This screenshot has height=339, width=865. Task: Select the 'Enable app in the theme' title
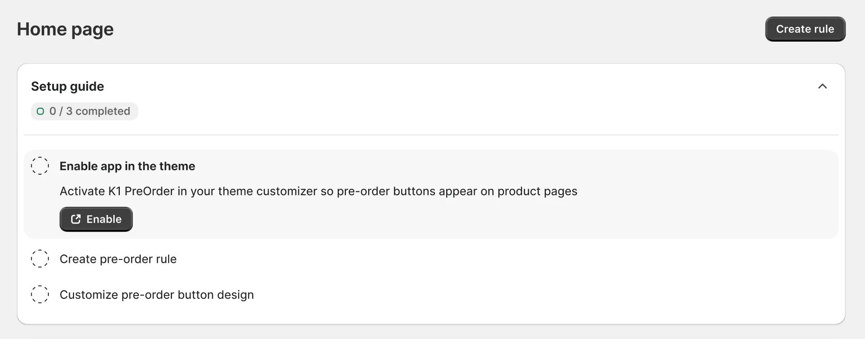pos(127,166)
